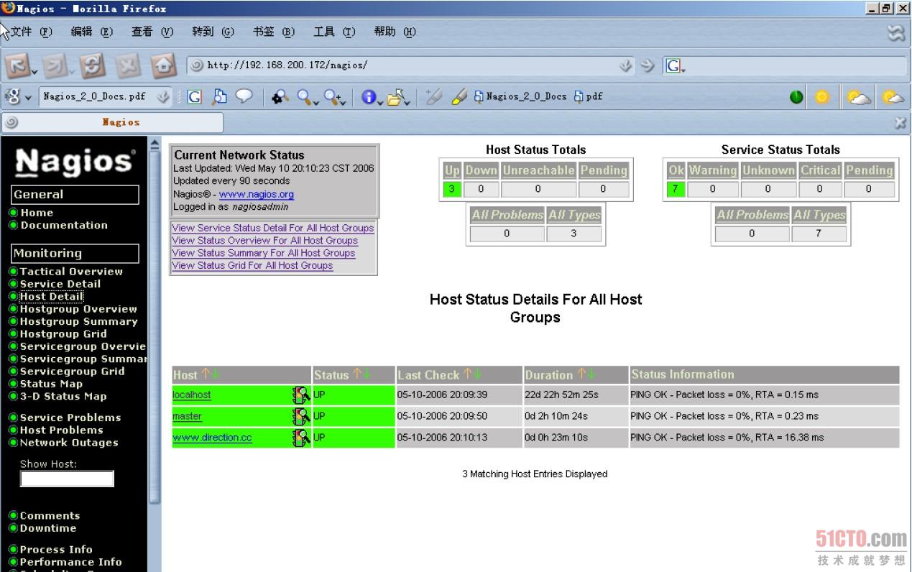Open the Home page button
Image resolution: width=912 pixels, height=572 pixels.
click(164, 66)
